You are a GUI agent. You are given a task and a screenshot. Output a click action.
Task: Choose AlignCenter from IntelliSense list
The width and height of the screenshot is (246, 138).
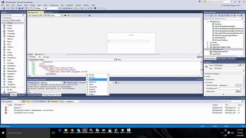(93, 87)
